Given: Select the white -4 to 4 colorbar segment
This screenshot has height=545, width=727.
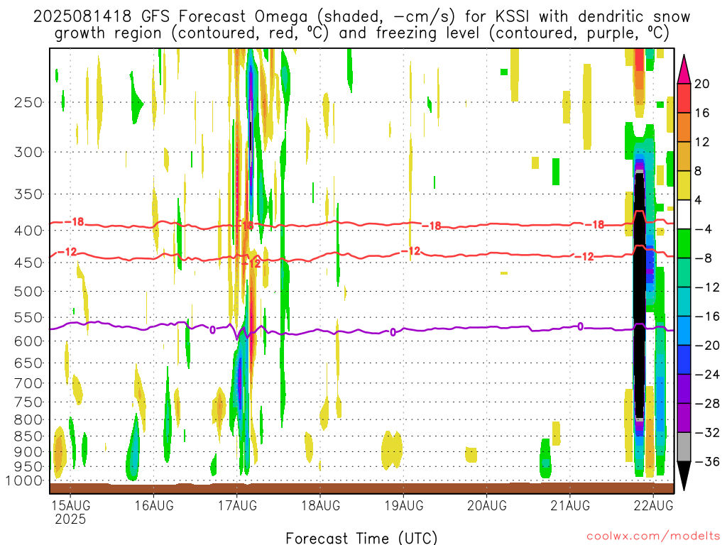Looking at the screenshot, I should click(684, 214).
